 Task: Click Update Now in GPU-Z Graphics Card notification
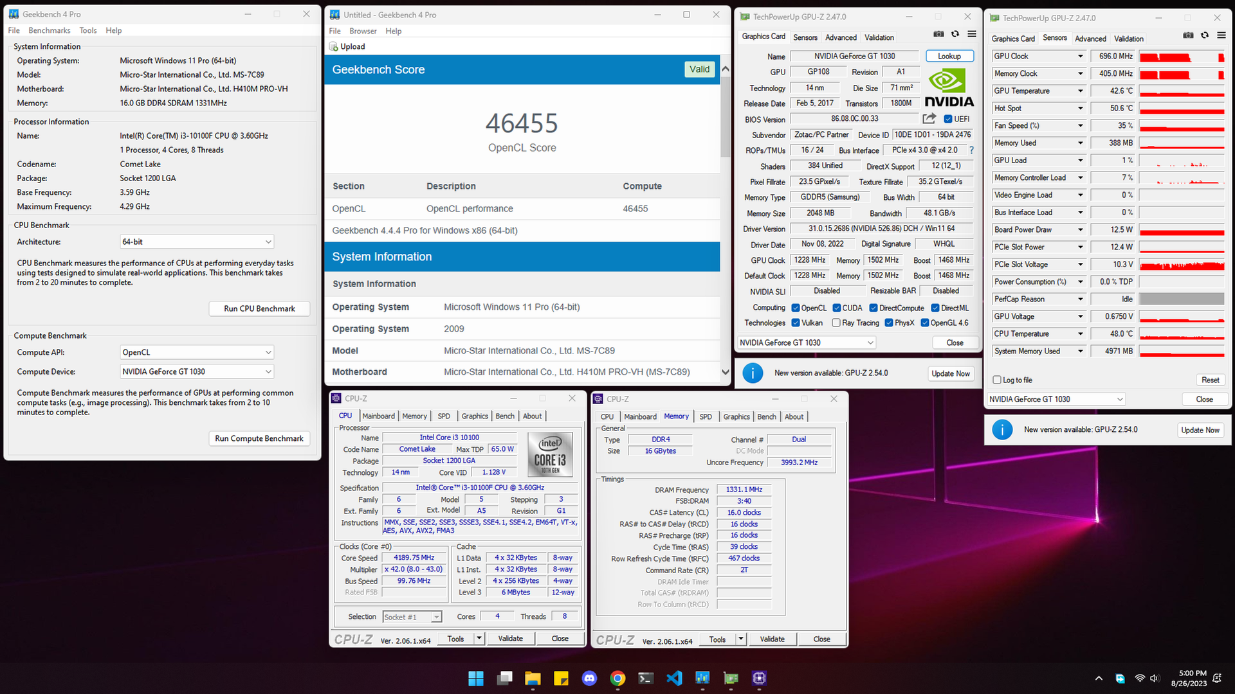click(951, 373)
